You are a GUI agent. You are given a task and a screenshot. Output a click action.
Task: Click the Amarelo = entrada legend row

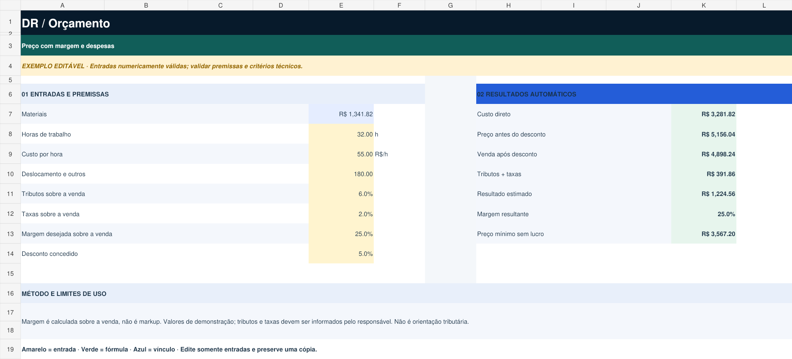[x=406, y=349]
